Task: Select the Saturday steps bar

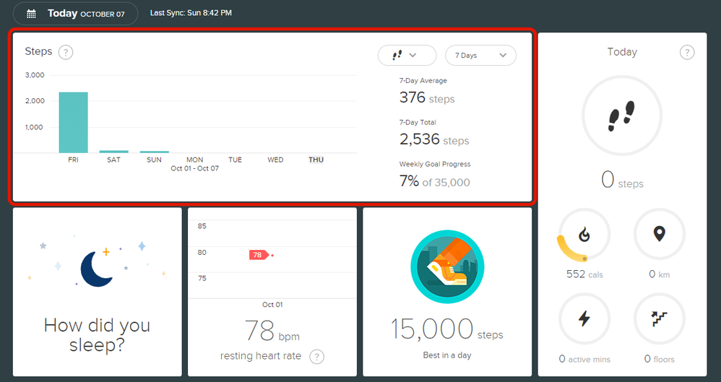Action: (x=113, y=151)
